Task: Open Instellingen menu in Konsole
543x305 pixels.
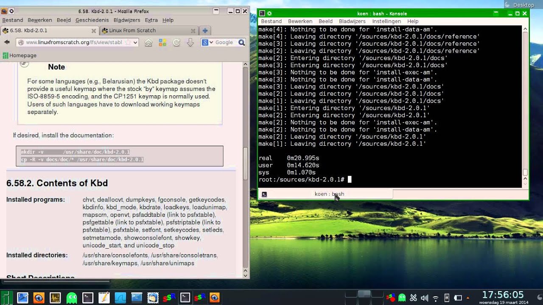Action: (386, 21)
